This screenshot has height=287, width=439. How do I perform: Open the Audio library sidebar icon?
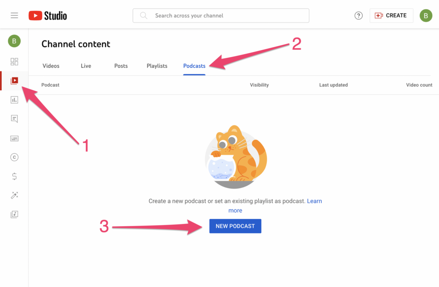click(x=14, y=215)
